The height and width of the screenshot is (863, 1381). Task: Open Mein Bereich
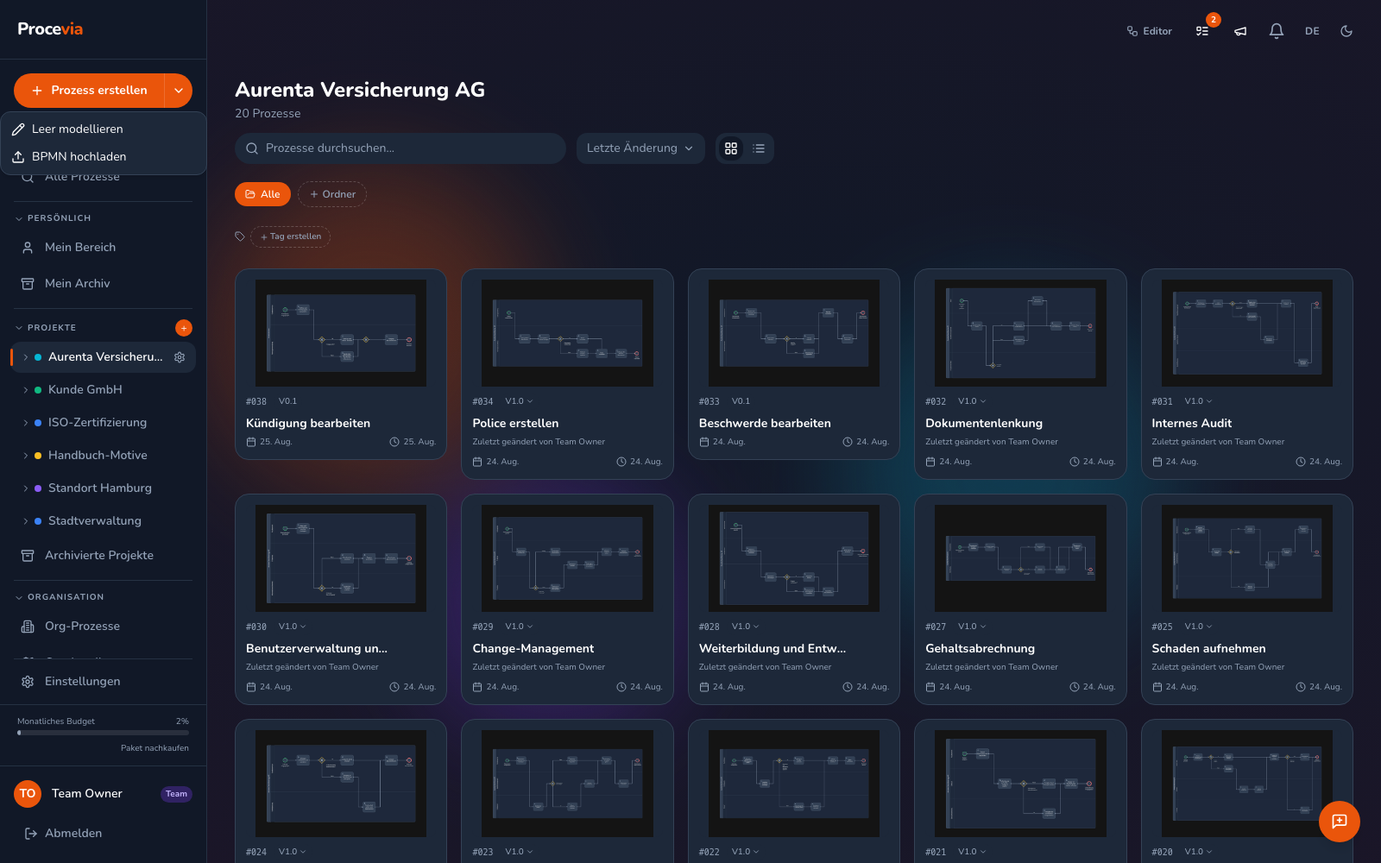[104, 248]
